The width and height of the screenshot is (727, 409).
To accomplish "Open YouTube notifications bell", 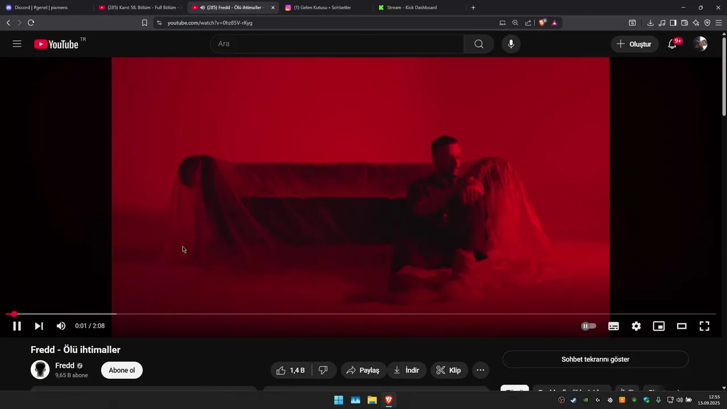I will [672, 44].
